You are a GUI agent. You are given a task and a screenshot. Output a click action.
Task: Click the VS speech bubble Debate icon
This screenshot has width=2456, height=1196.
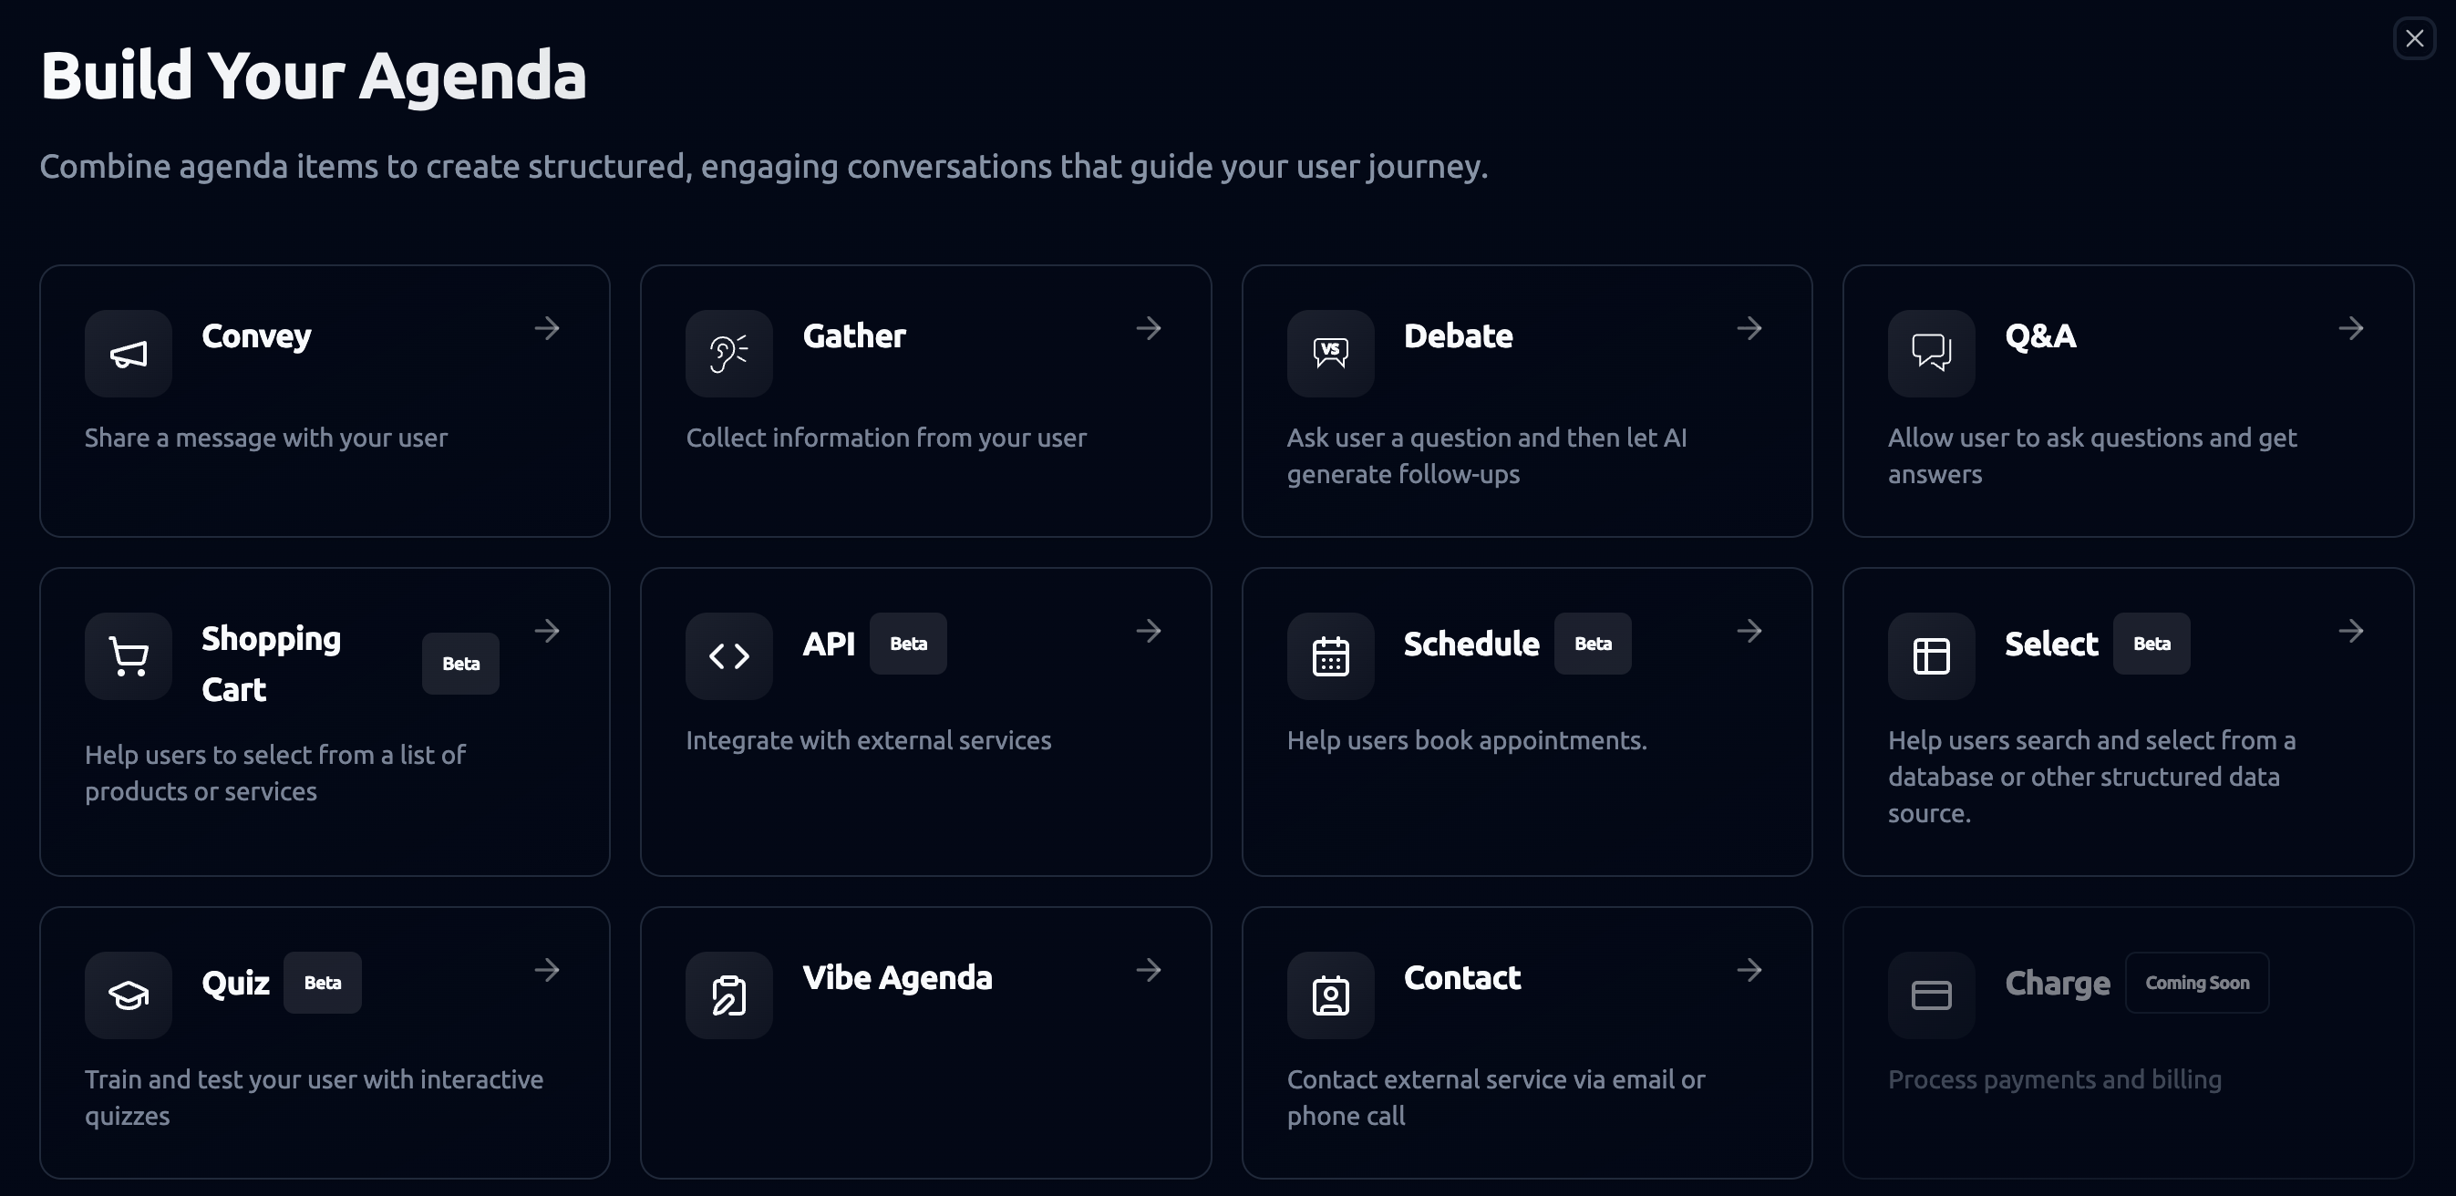[x=1330, y=354]
